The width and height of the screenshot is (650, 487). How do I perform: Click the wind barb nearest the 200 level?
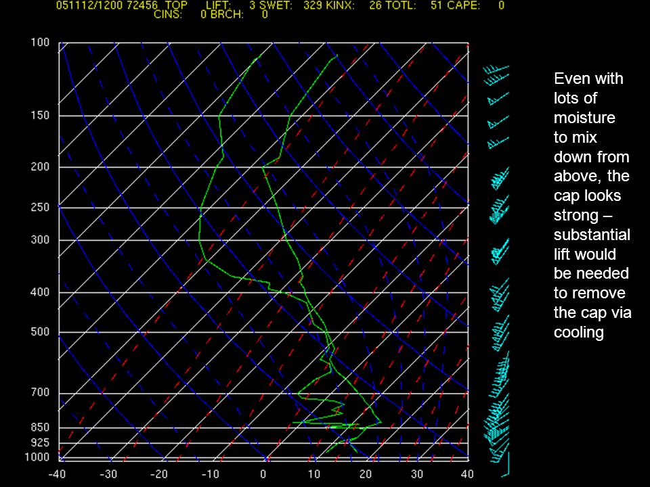(500, 178)
